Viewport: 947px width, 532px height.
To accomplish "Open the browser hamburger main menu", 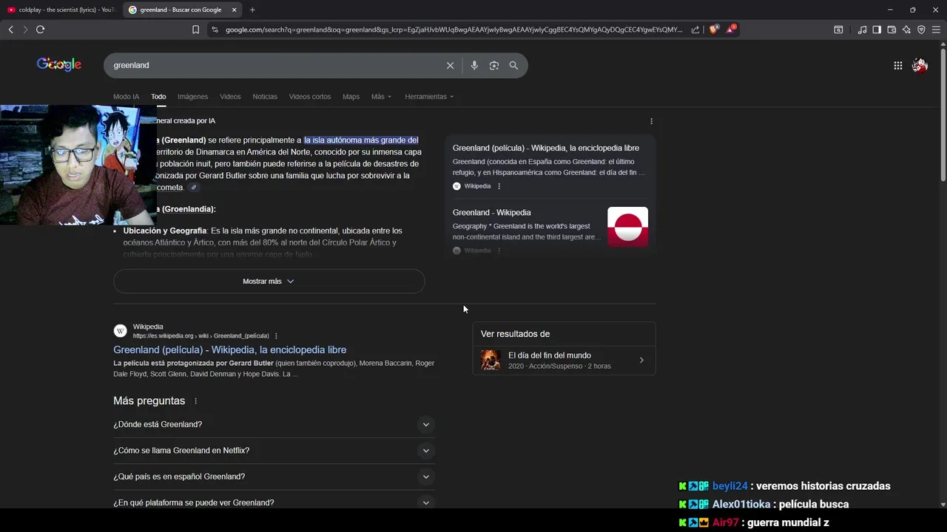I will coord(936,30).
